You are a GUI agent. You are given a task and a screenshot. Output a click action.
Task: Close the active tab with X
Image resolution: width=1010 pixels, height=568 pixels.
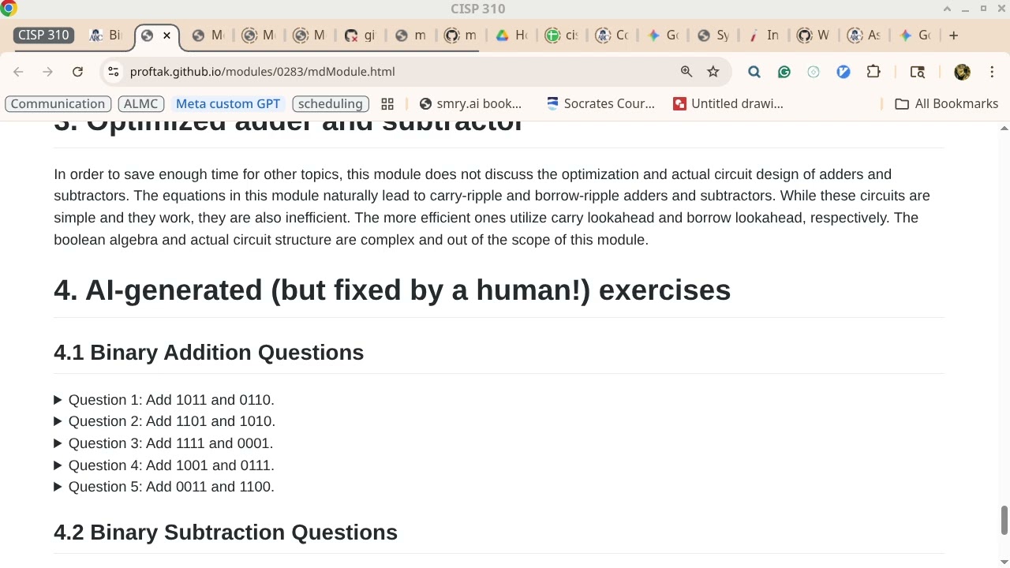[166, 35]
